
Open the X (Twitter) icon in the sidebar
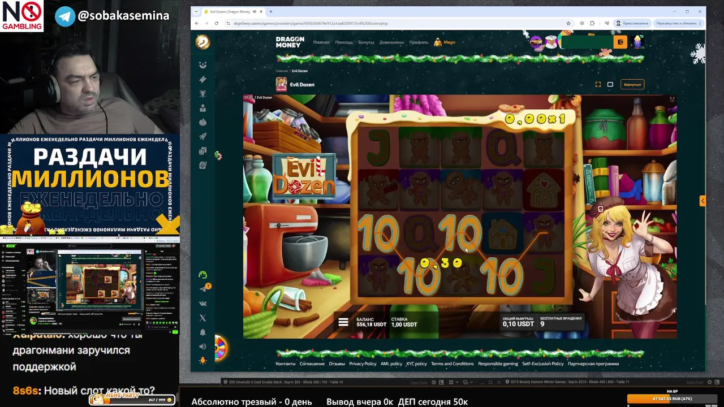coord(203,318)
